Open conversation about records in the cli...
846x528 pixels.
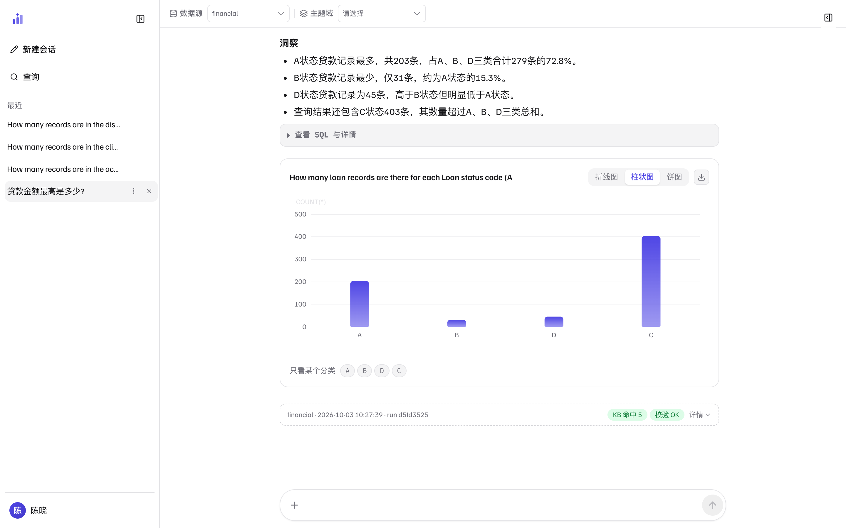(x=62, y=147)
